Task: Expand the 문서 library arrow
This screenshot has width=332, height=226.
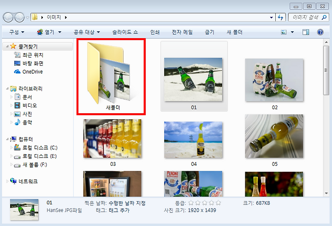Action: pyautogui.click(x=12, y=97)
